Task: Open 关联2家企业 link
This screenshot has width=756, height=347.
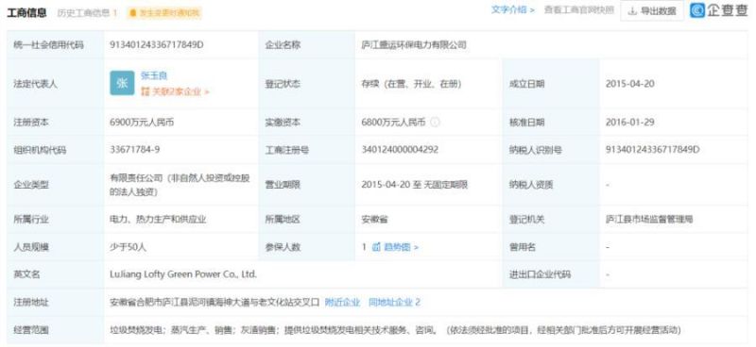Action: pyautogui.click(x=175, y=91)
